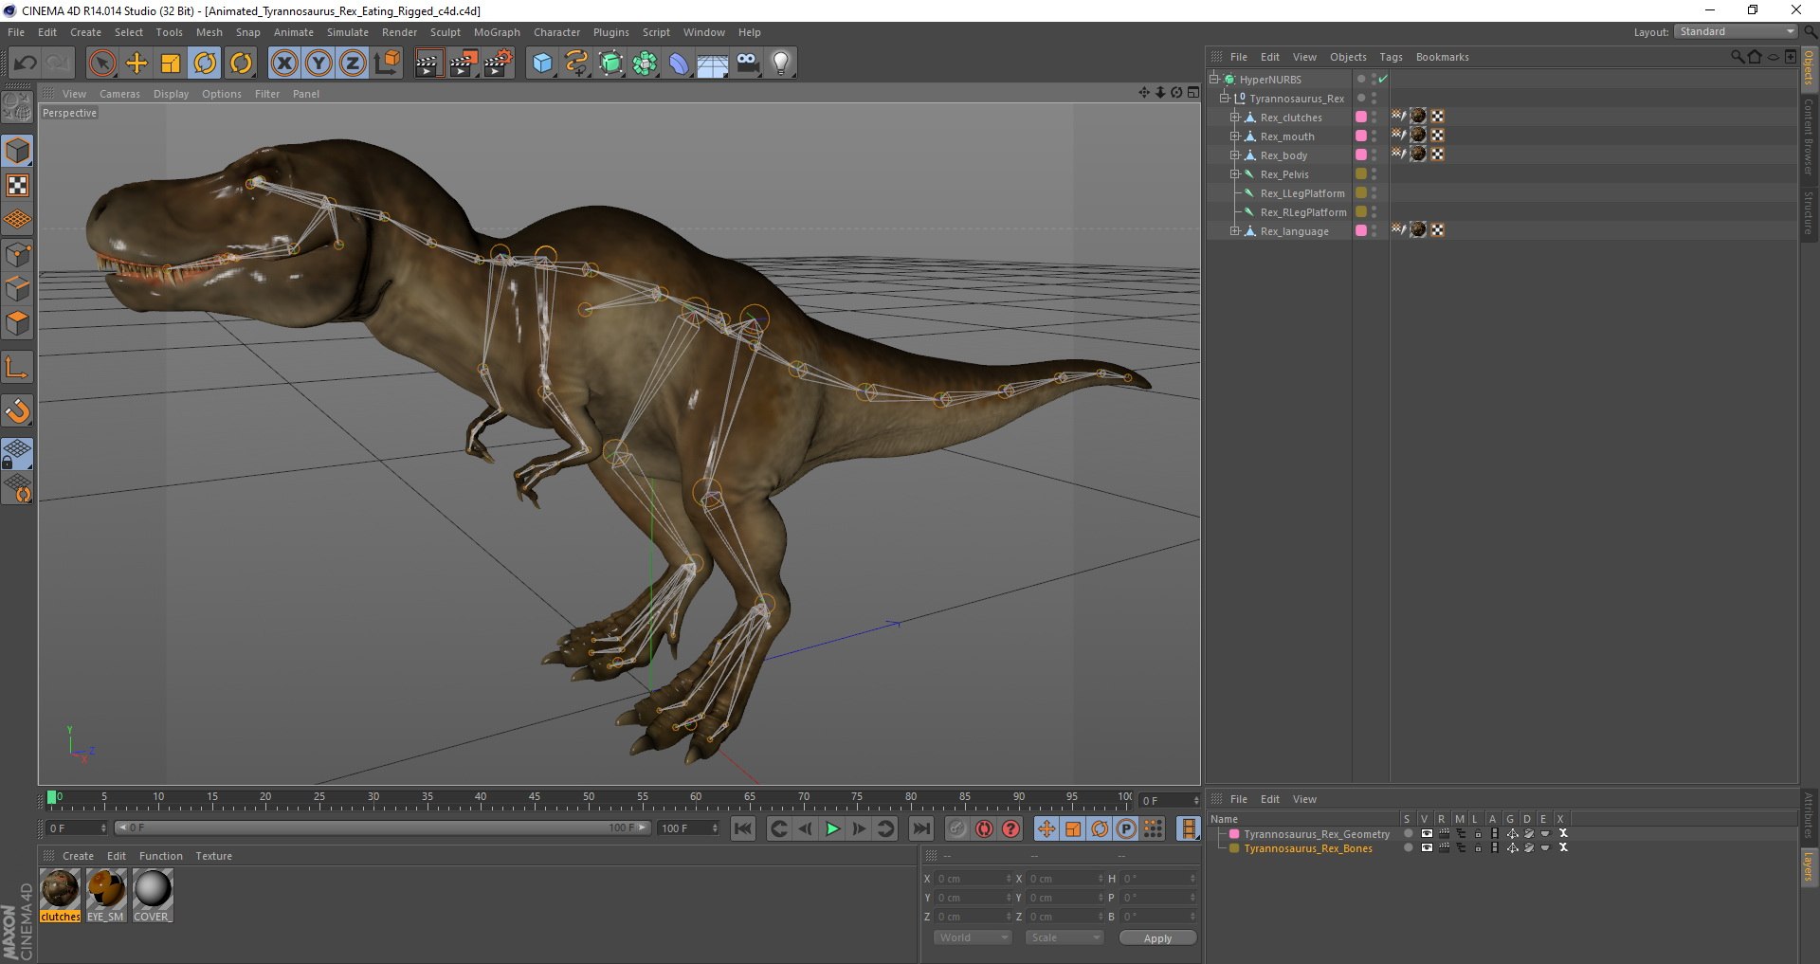Image resolution: width=1820 pixels, height=964 pixels.
Task: Open the Layout dropdown
Action: point(1736,31)
